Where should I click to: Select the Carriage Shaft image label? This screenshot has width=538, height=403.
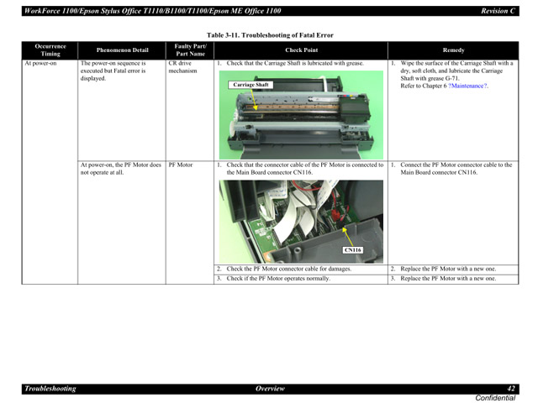click(250, 85)
